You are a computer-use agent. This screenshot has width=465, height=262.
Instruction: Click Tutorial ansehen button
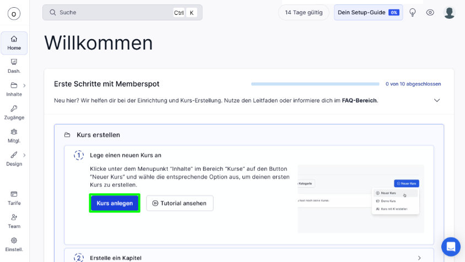[x=180, y=203]
